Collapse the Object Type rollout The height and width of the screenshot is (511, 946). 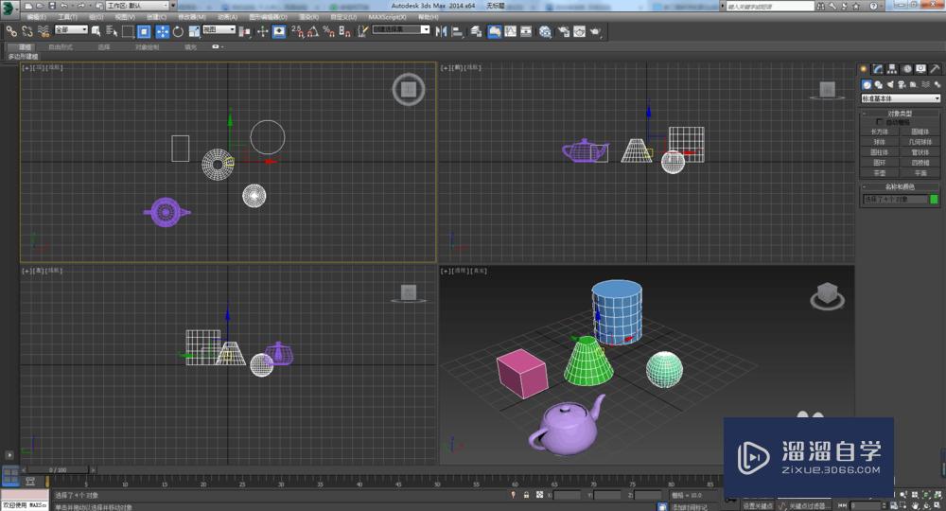(x=901, y=113)
